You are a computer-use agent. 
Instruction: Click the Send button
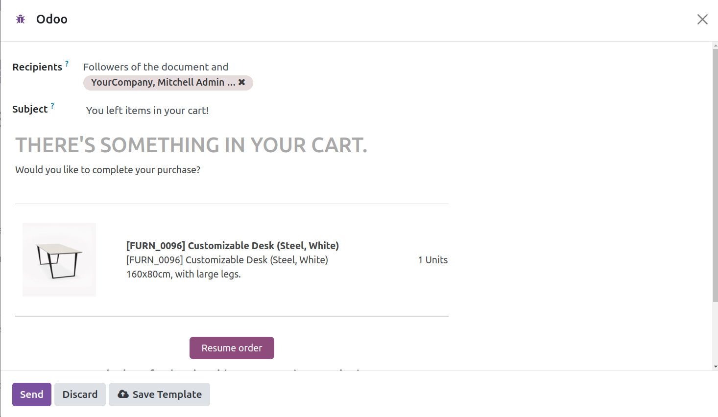coord(31,394)
